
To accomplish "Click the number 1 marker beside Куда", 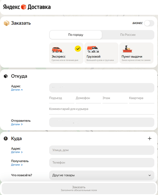I will pos(6,138).
